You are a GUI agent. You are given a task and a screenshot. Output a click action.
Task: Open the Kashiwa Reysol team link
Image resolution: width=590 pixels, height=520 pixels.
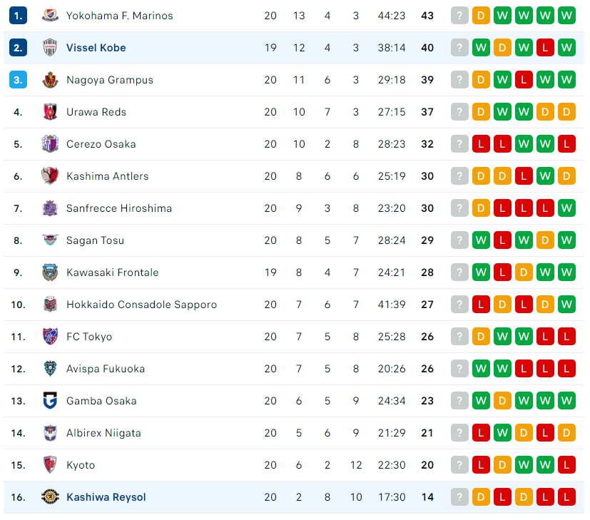[x=106, y=497]
